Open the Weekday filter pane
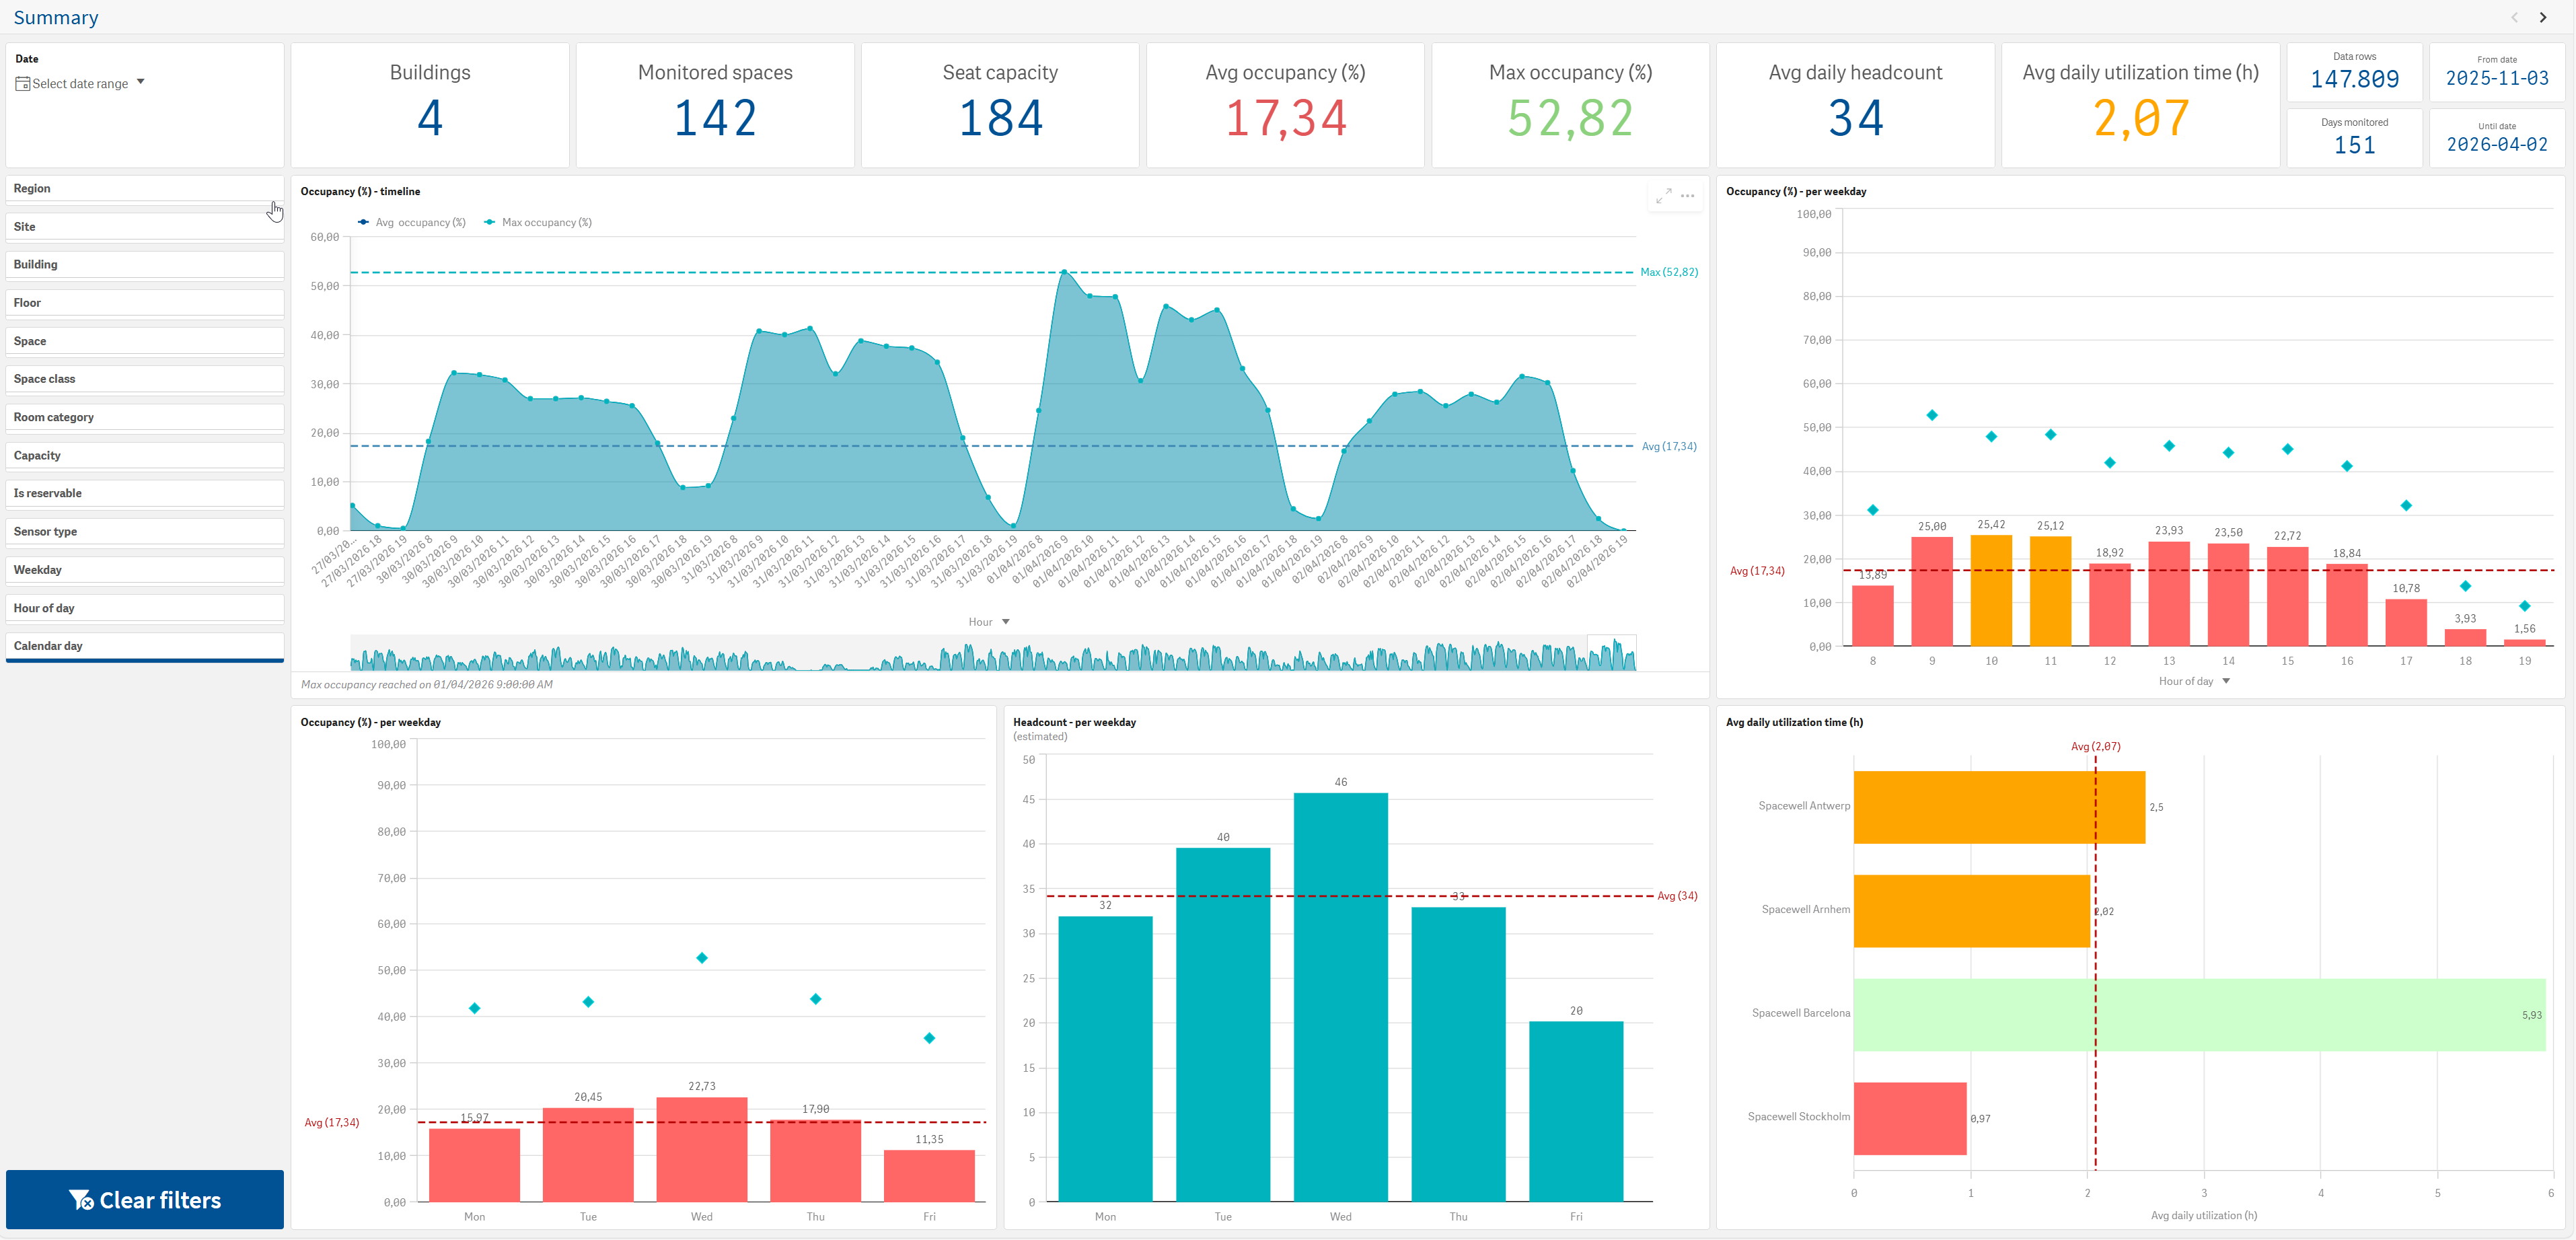The width and height of the screenshot is (2576, 1240). pyautogui.click(x=145, y=570)
